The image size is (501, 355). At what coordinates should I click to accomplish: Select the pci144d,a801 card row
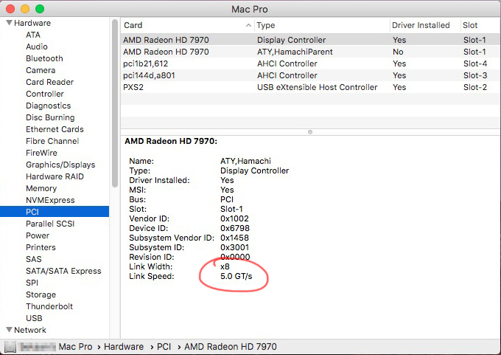(311, 75)
